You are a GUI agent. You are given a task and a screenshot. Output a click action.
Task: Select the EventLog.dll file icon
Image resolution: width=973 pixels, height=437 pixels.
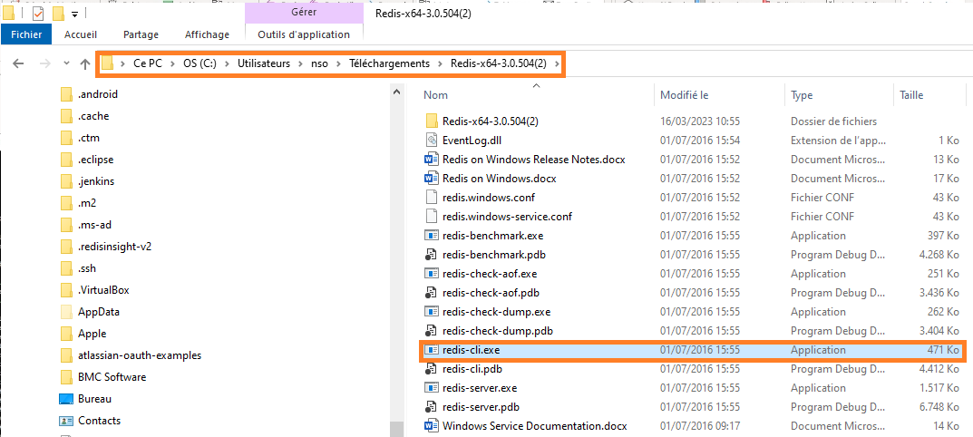[432, 141]
